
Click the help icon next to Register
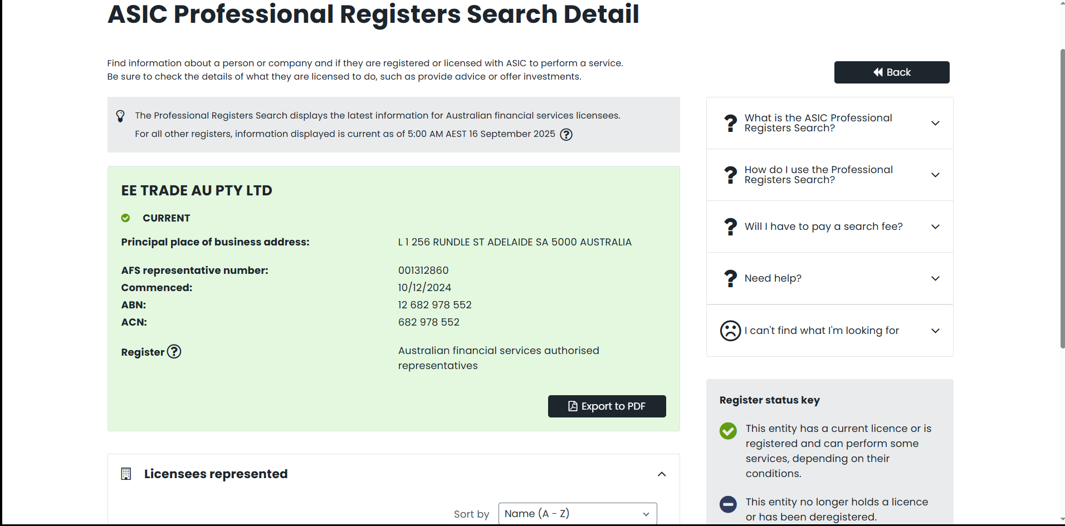pyautogui.click(x=174, y=352)
